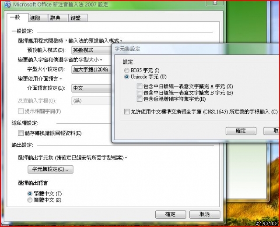Open the 辭典 tab
The height and width of the screenshot is (227, 280).
(x=58, y=18)
